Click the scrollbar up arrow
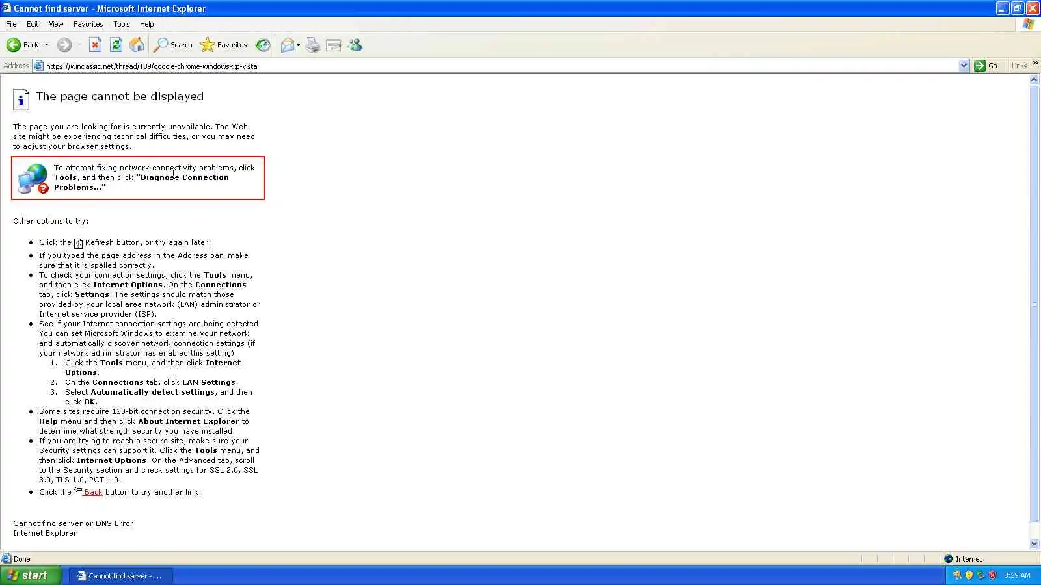Screen dimensions: 1041x585 coord(1034,80)
